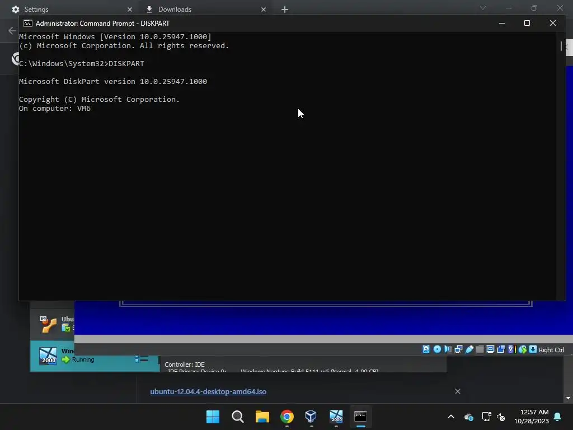
Task: Close the Downloads browser tab
Action: [264, 10]
